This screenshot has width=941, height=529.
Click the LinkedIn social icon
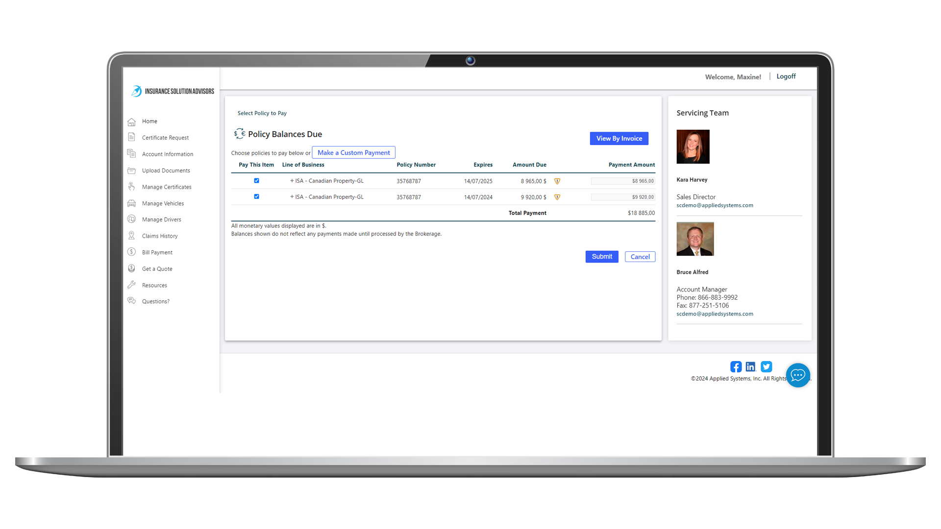pos(750,366)
